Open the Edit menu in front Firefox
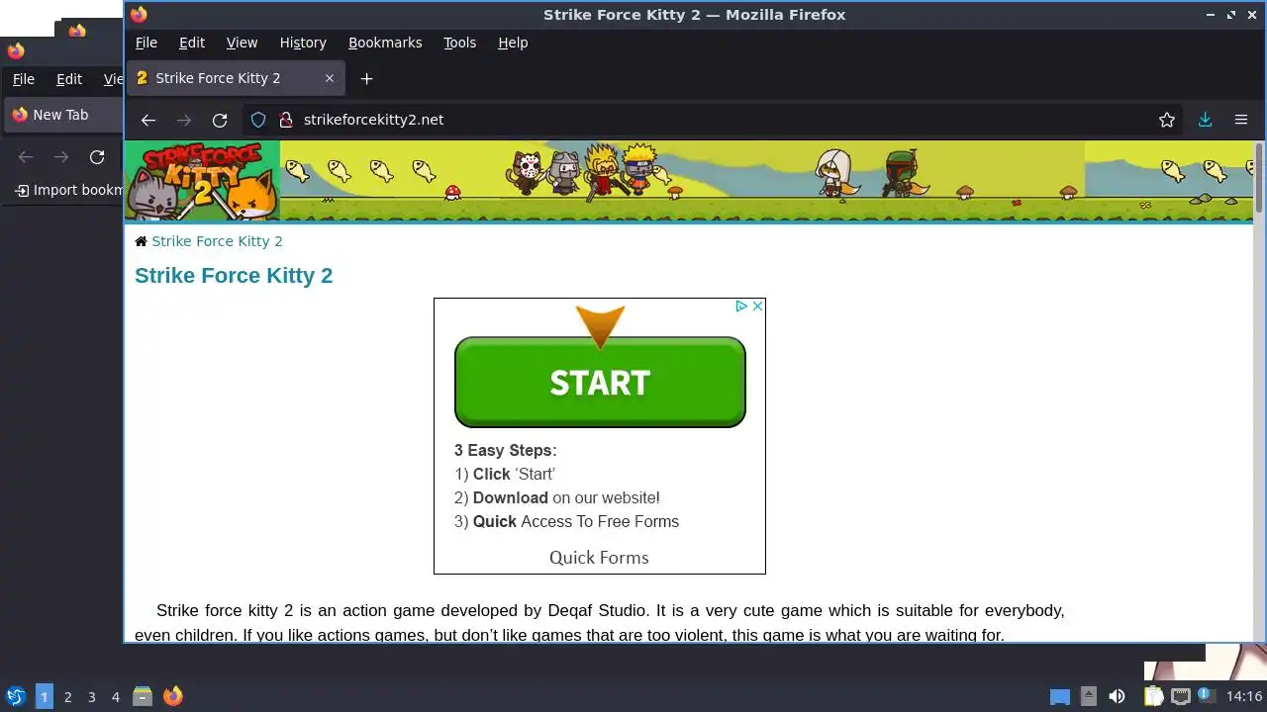The width and height of the screenshot is (1267, 712). 192,43
